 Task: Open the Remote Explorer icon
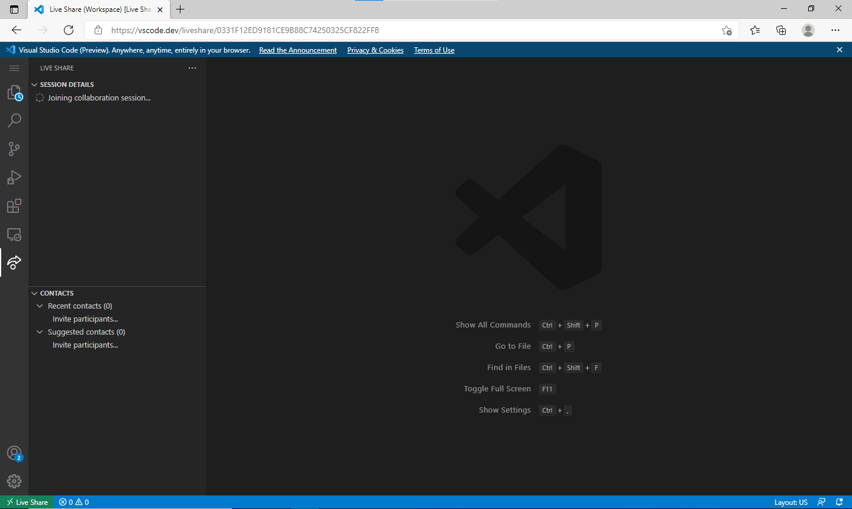(14, 234)
